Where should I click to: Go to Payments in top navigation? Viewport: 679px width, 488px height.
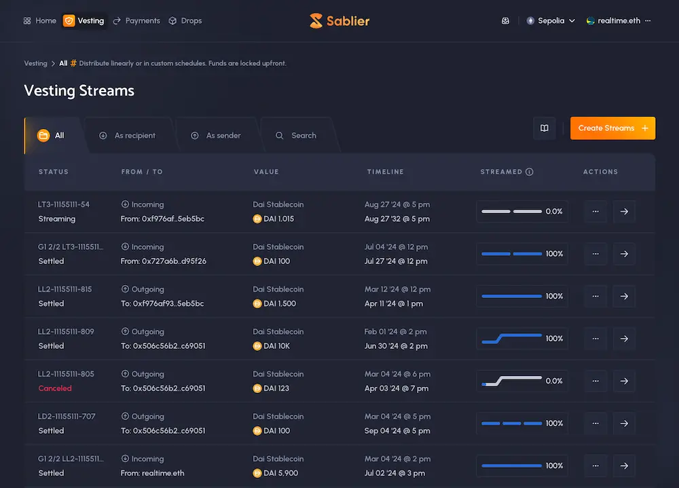tap(136, 21)
